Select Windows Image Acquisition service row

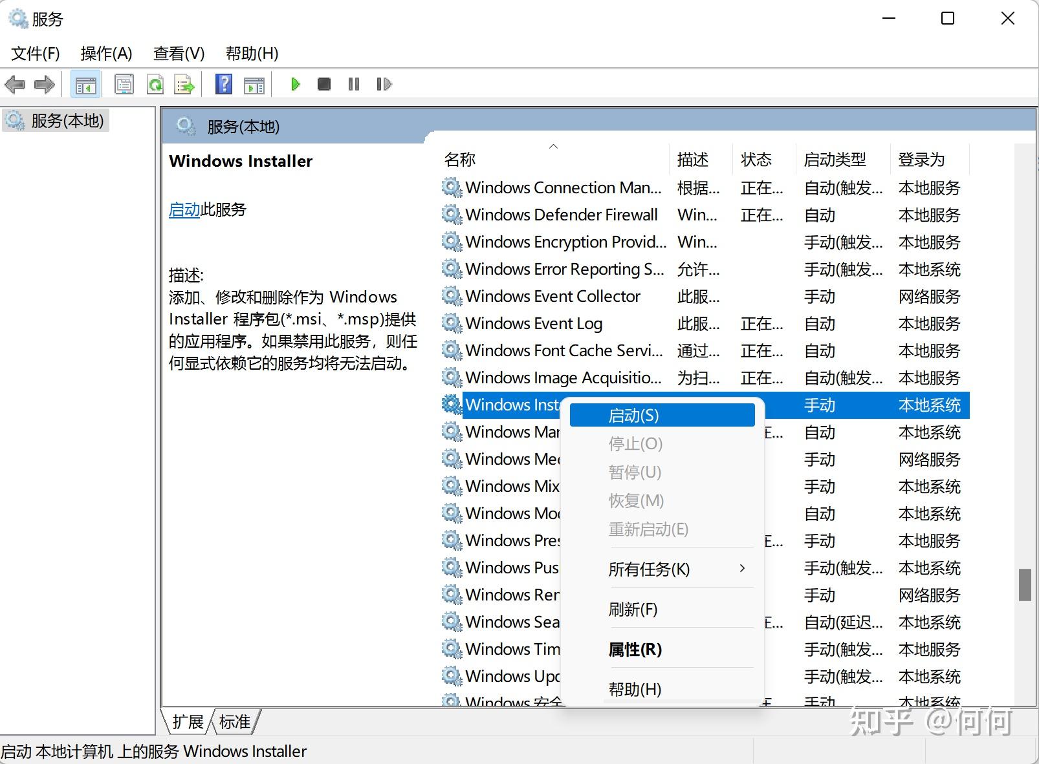pos(704,377)
